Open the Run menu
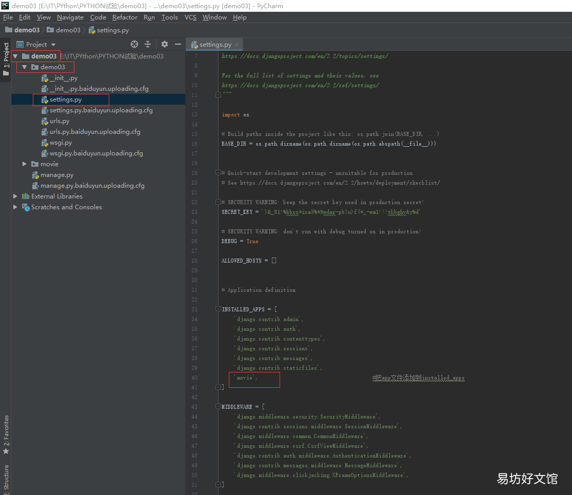This screenshot has height=495, width=572. [x=149, y=17]
